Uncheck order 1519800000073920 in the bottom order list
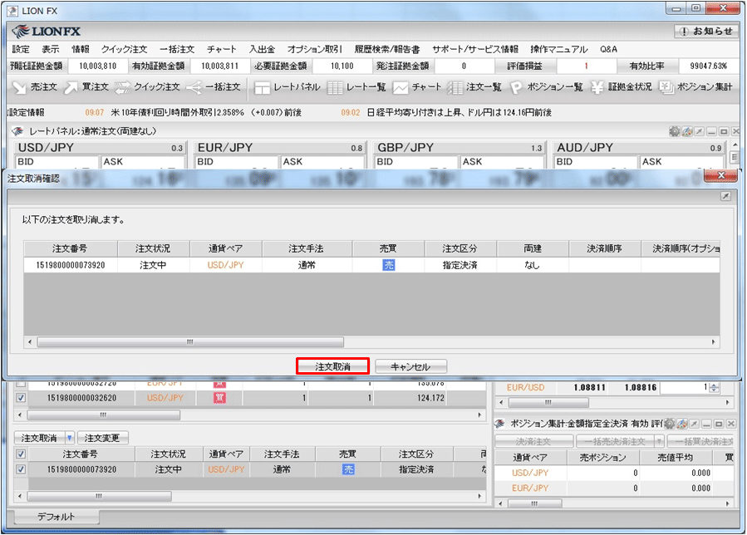Screen dimensions: 747x535 (x=21, y=469)
